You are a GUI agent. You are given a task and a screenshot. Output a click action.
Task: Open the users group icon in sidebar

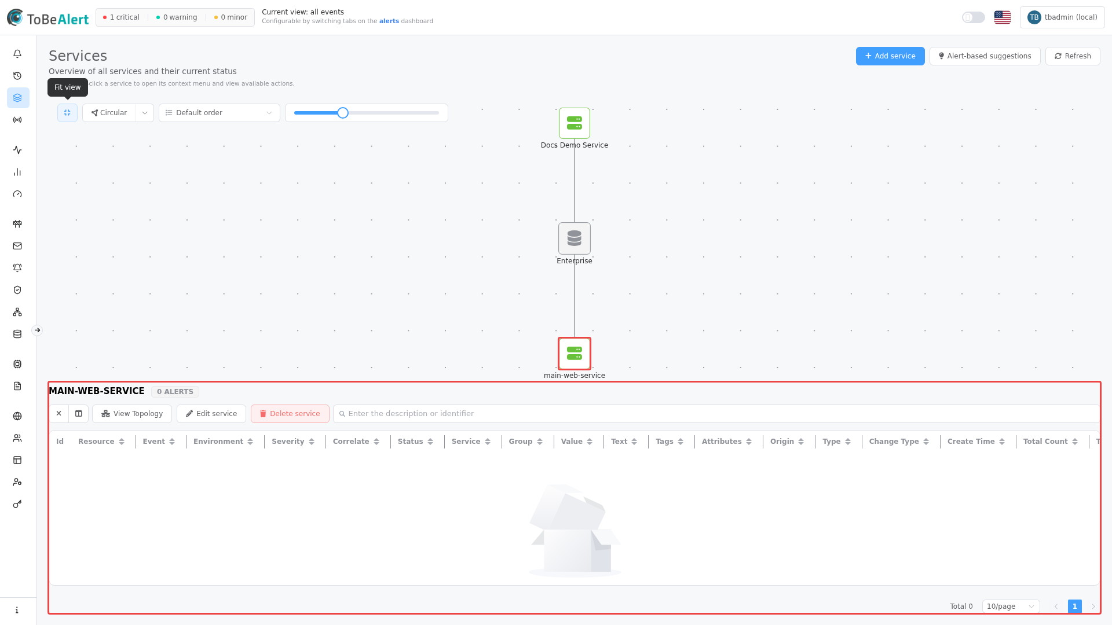click(x=17, y=438)
